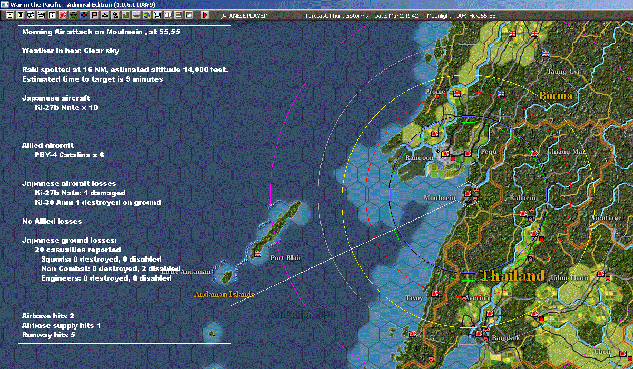Click the red arrow end turn button
The image size is (633, 369).
[205, 15]
